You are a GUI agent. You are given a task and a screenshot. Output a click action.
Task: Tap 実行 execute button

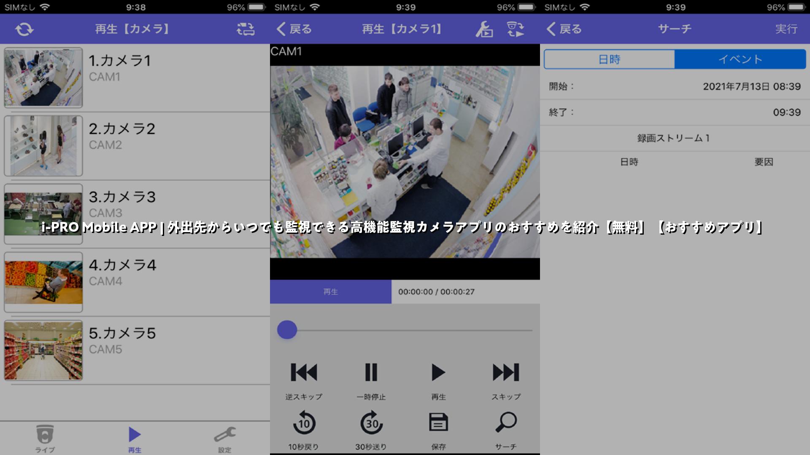tap(786, 29)
